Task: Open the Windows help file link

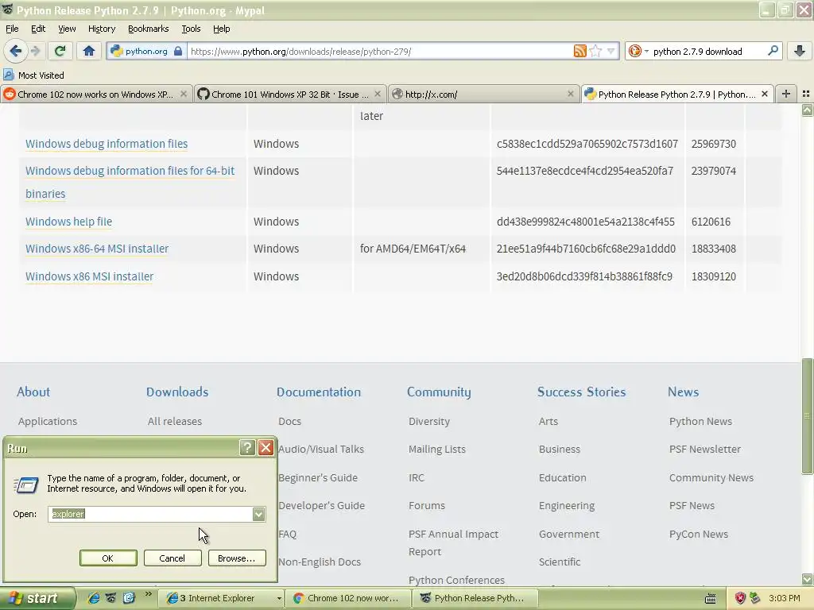Action: (68, 222)
